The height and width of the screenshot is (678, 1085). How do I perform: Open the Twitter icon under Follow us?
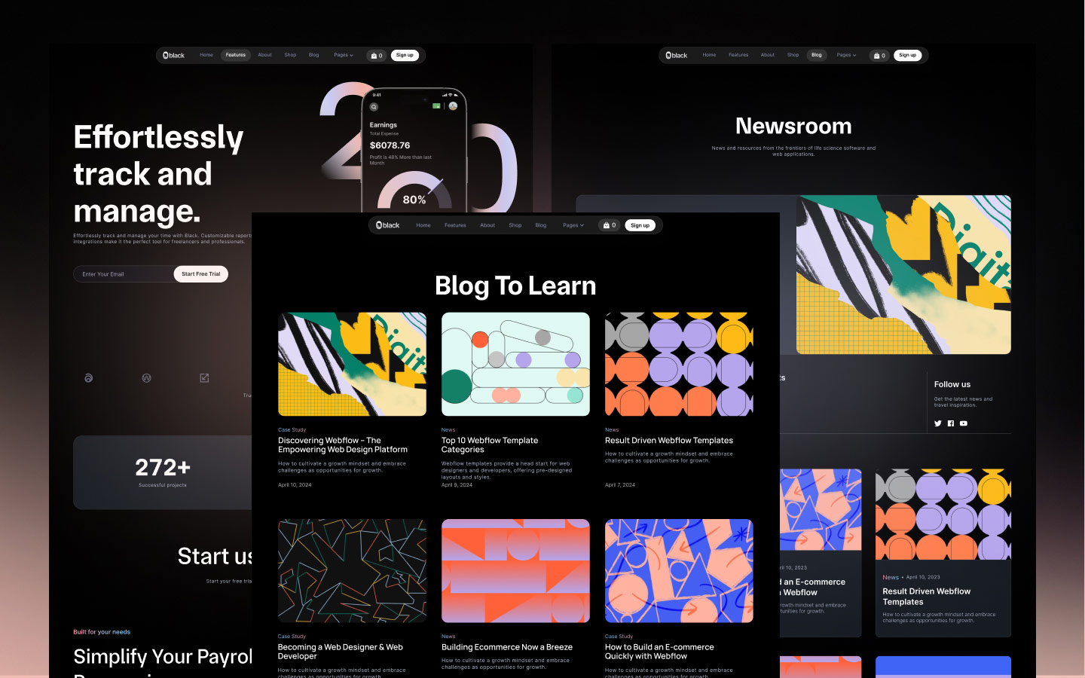pyautogui.click(x=938, y=423)
